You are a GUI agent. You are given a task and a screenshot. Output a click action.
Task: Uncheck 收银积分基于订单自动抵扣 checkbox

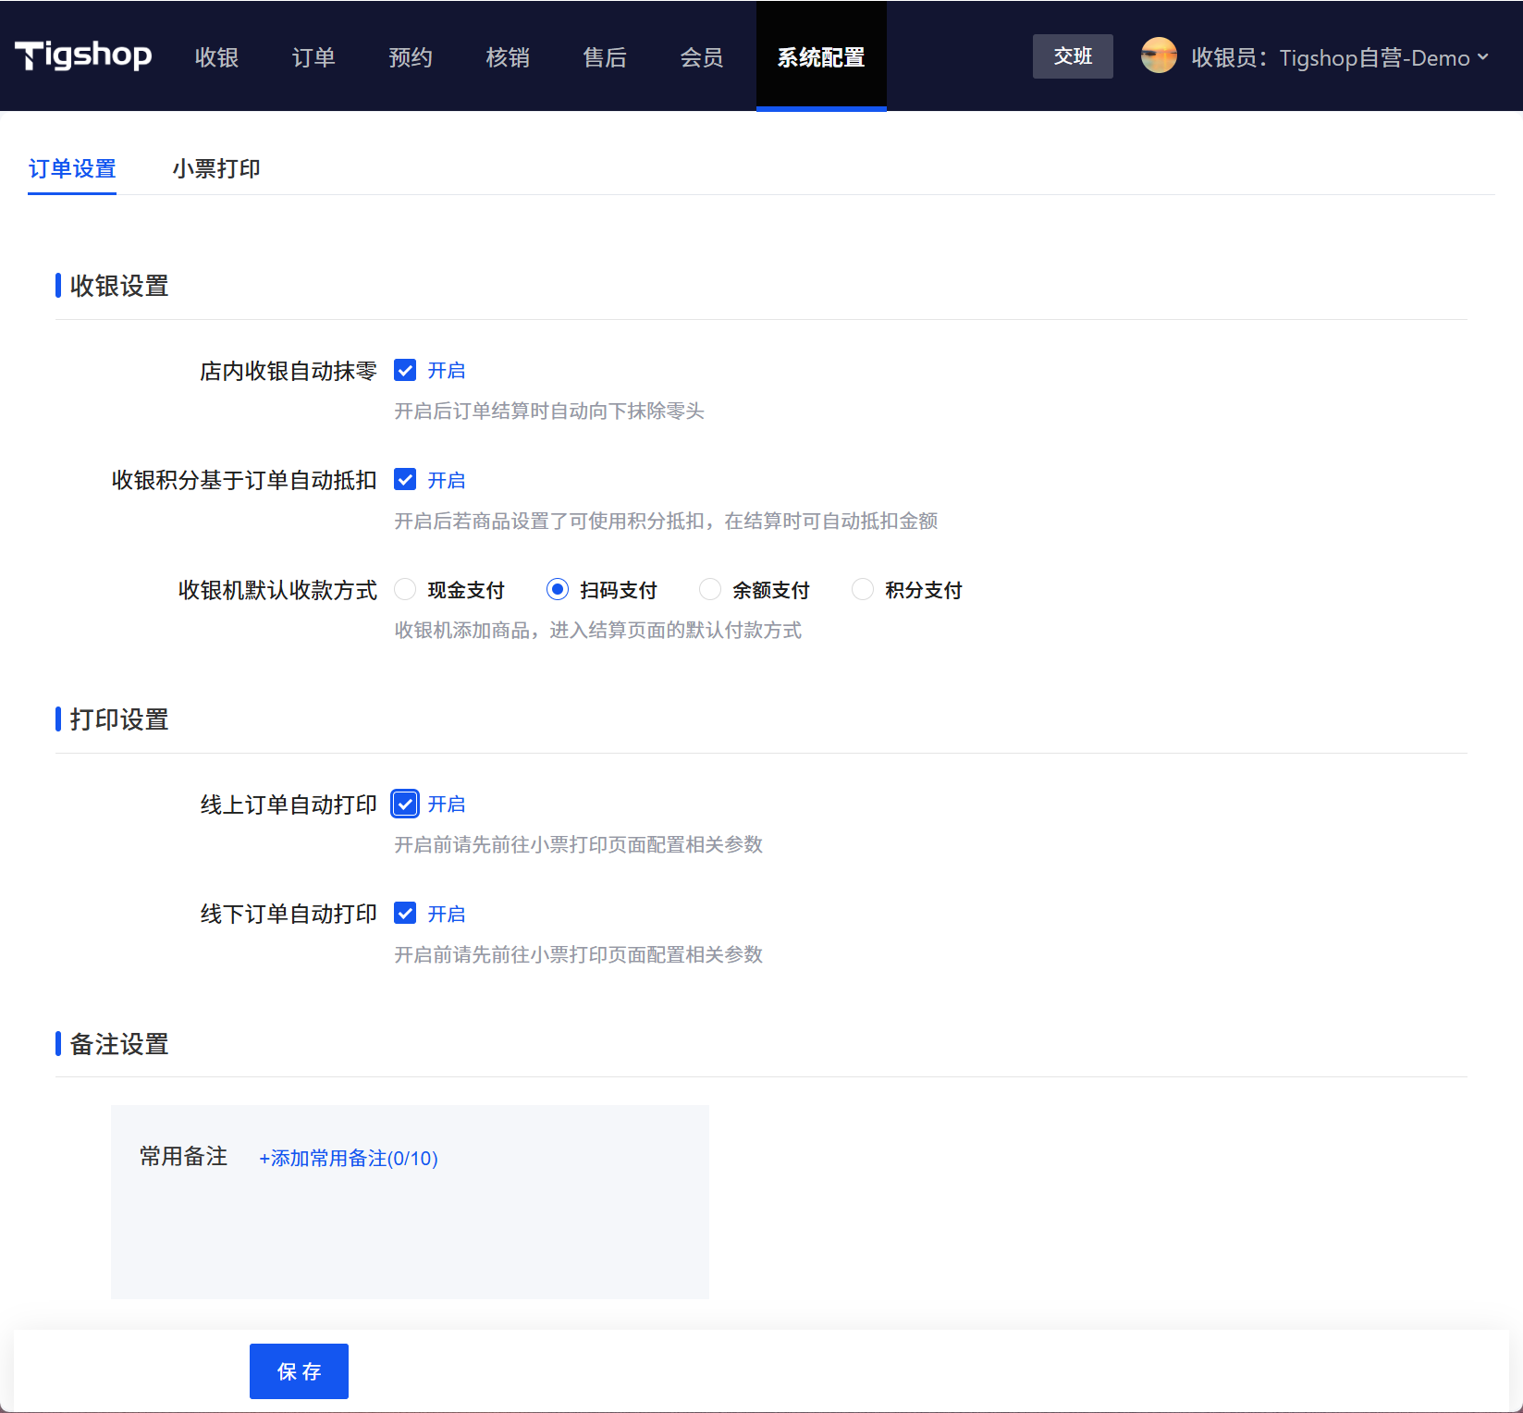[x=405, y=480]
